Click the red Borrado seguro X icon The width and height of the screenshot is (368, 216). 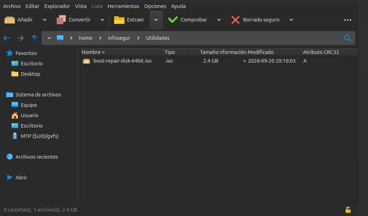[236, 20]
